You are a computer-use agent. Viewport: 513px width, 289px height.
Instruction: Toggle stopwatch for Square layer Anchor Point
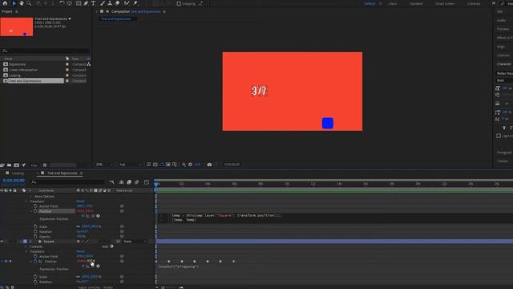(35, 257)
